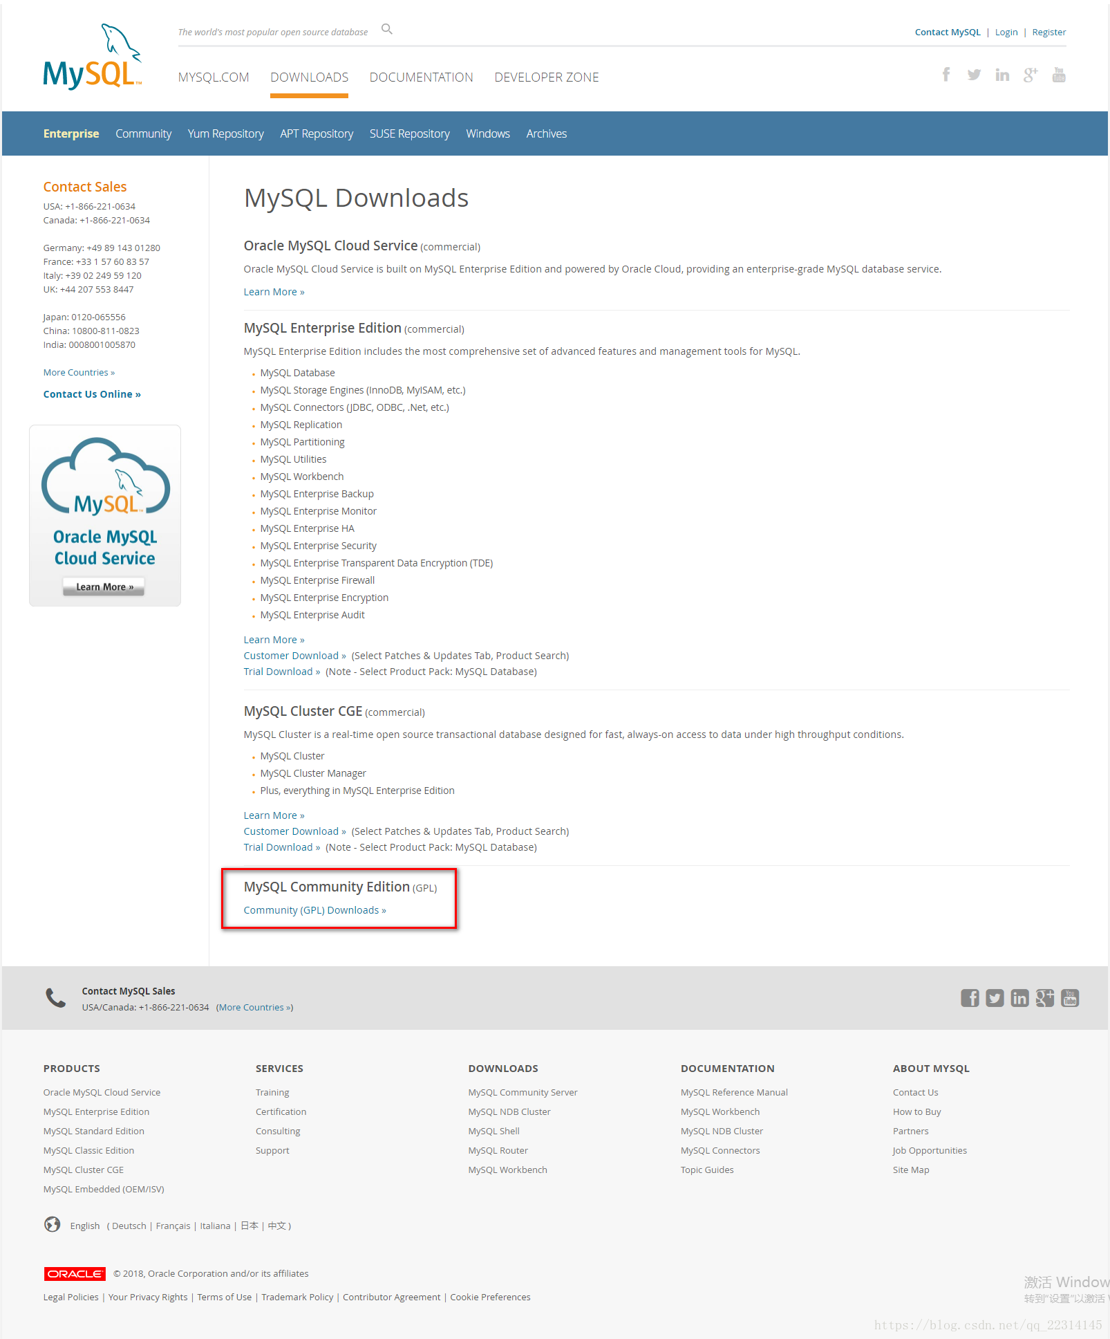This screenshot has height=1339, width=1110.
Task: Select Enterprise in the blue sub-navigation bar
Action: (71, 133)
